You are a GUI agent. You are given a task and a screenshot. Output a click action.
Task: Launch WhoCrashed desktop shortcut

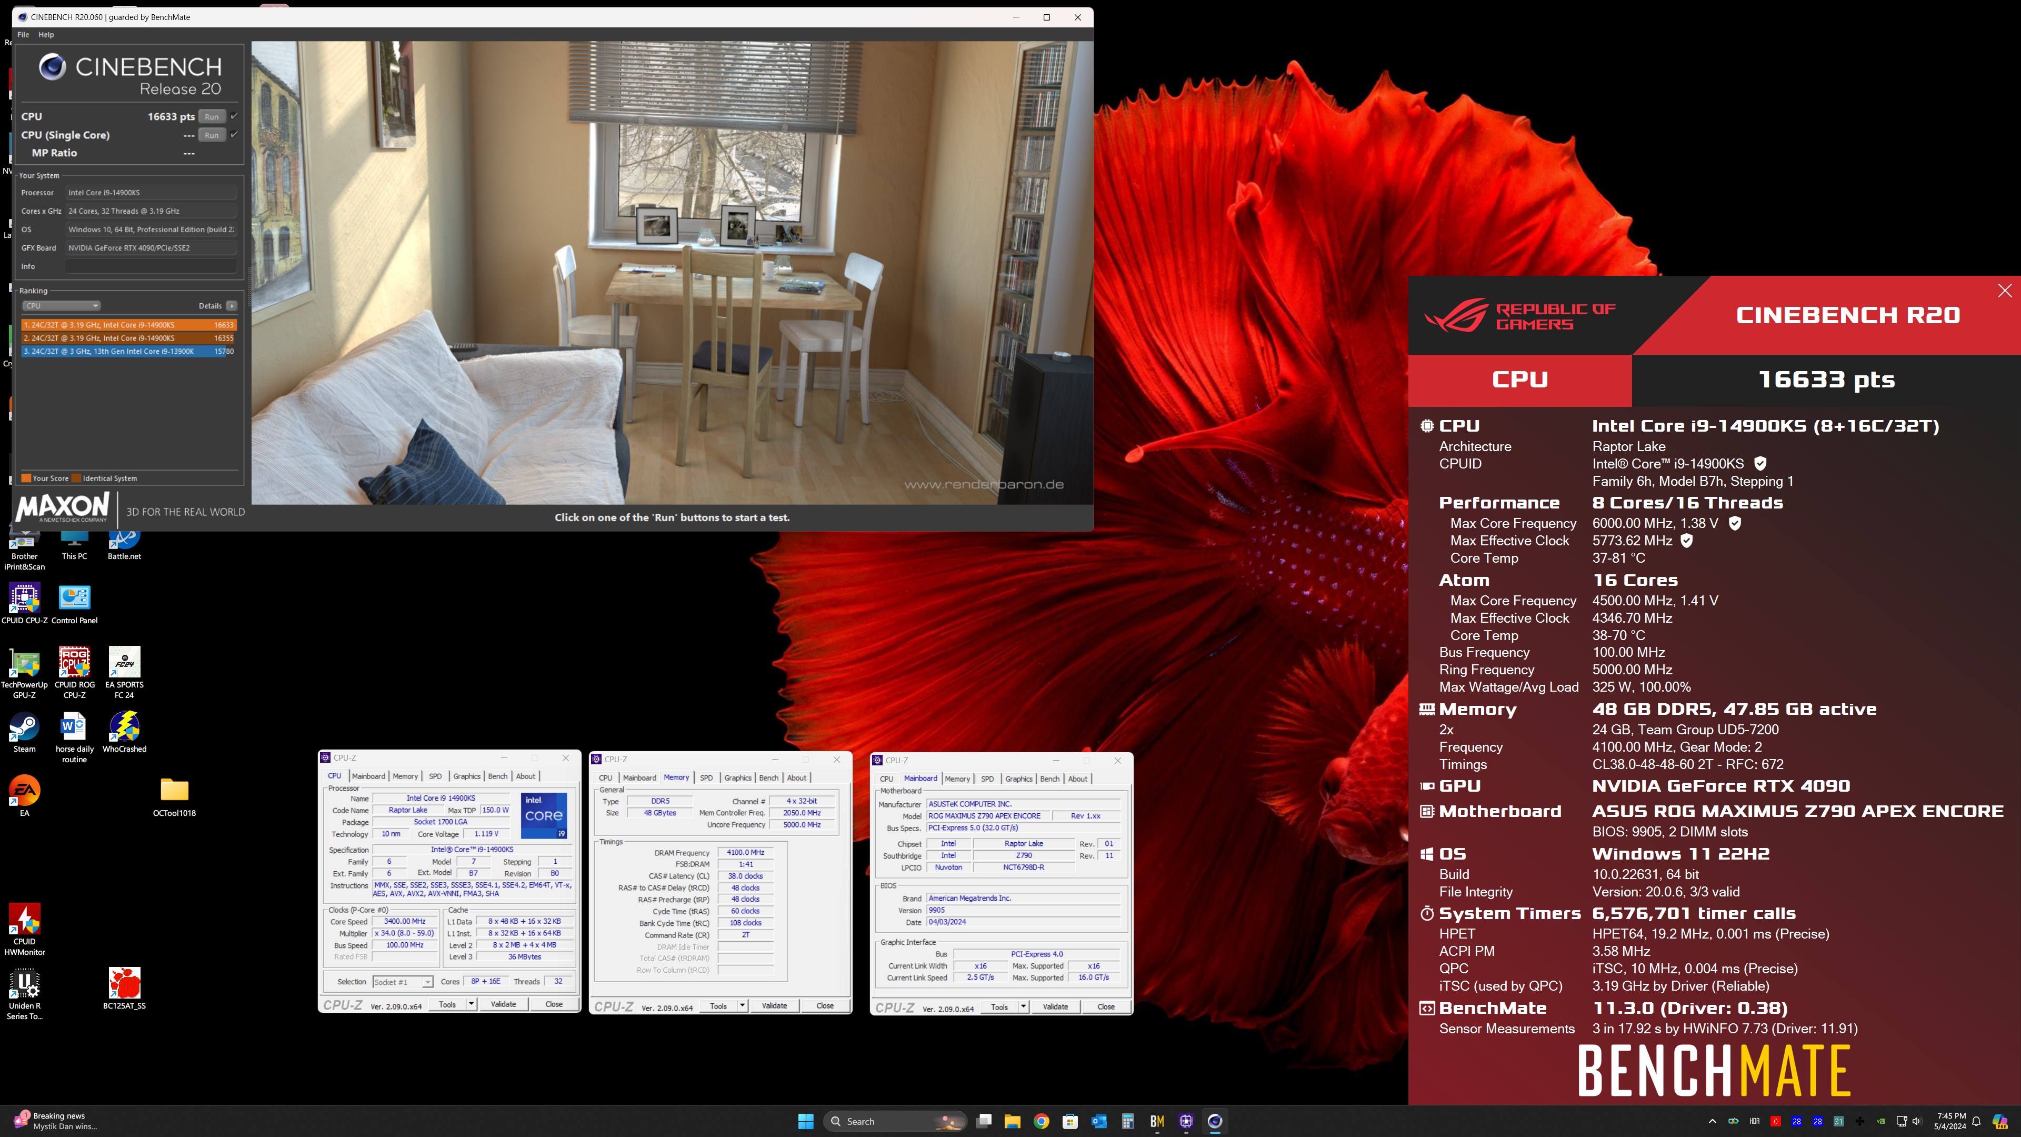[124, 733]
